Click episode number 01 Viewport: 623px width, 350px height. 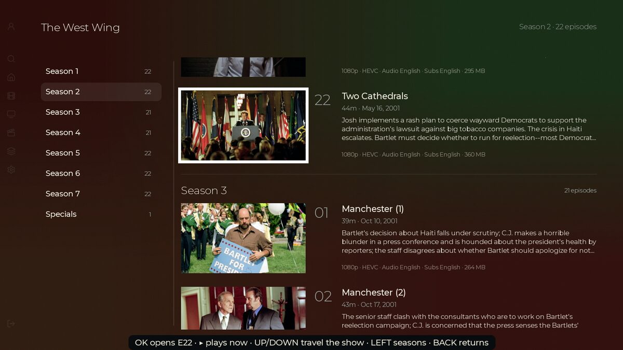(322, 213)
